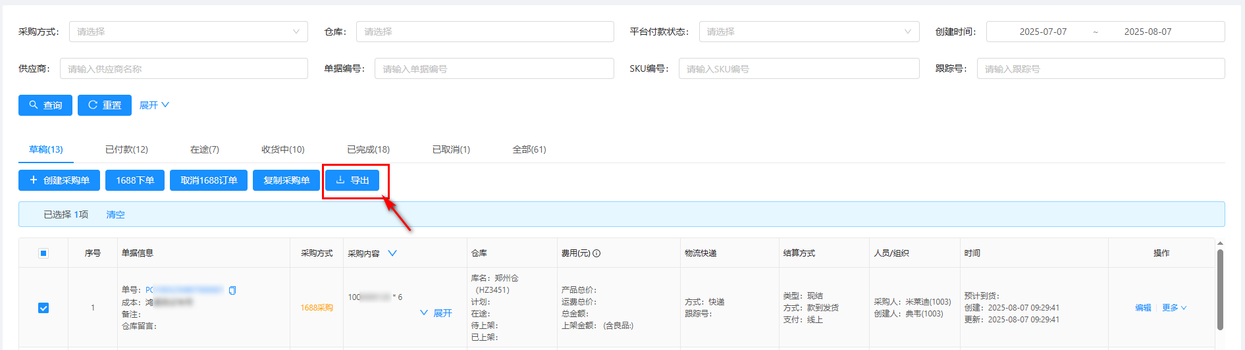Click the chevron icon next to 采购内容 header
Image resolution: width=1245 pixels, height=350 pixels.
(392, 253)
